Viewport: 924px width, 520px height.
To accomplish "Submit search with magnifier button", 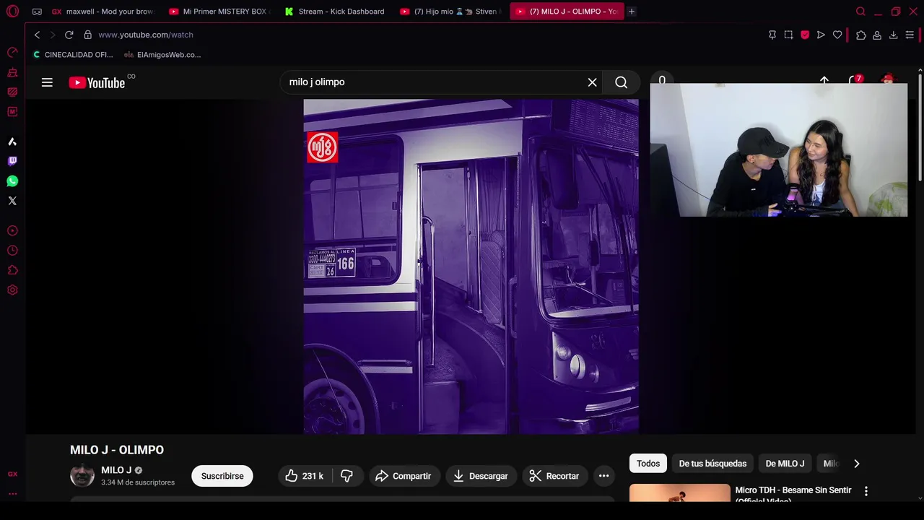I will coord(621,82).
